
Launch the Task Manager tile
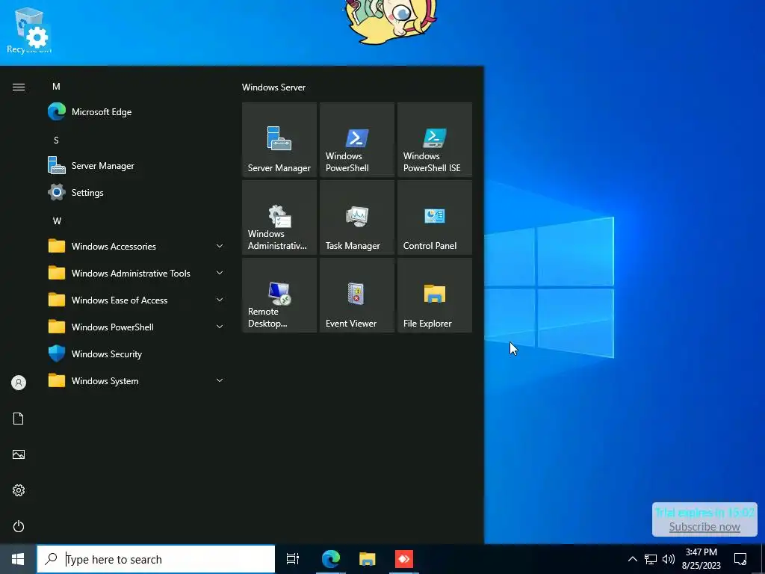point(356,217)
